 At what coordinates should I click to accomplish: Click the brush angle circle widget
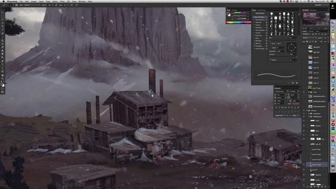click(292, 47)
